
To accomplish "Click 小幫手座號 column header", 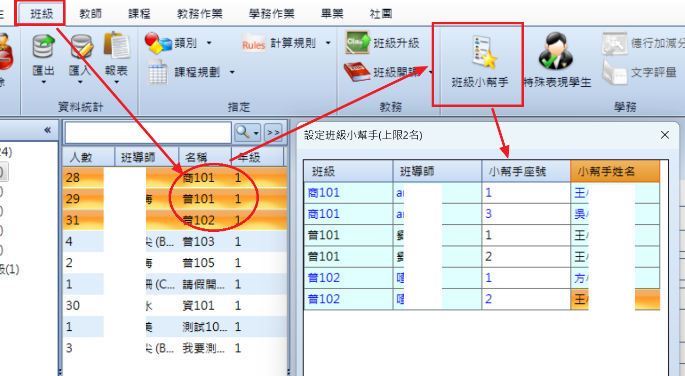I will [526, 172].
